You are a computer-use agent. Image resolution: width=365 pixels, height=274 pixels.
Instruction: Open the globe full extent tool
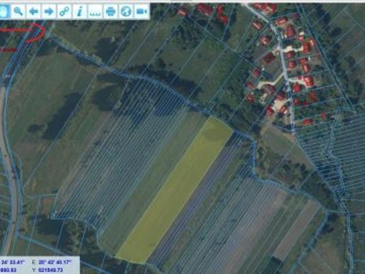[x=126, y=11]
